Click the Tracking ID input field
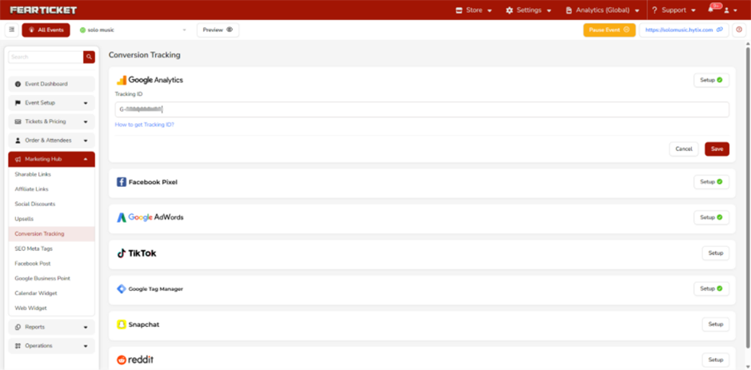Screen dimensions: 751x370 point(422,109)
